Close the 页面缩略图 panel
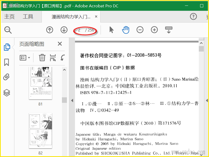Viewport: 209px width, 157px height. (60, 44)
